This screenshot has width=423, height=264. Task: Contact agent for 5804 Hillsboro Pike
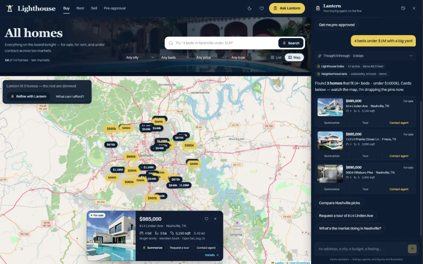(399, 189)
